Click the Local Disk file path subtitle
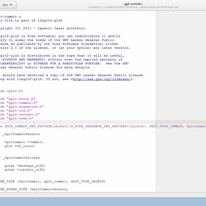This screenshot has width=206, height=206. point(133,7)
